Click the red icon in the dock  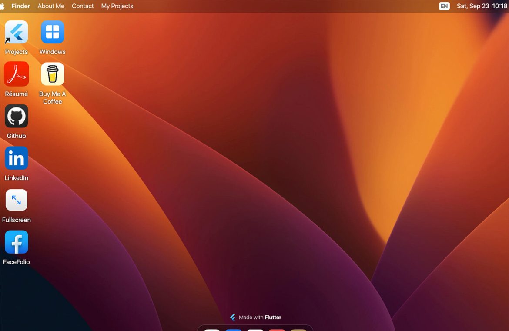point(277,330)
